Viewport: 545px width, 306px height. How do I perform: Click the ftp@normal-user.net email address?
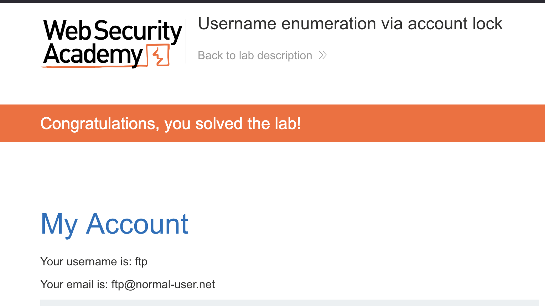point(163,285)
